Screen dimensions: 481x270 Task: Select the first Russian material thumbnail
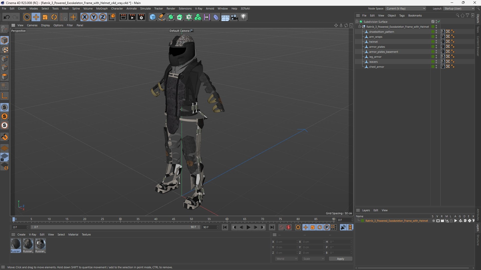pos(16,245)
